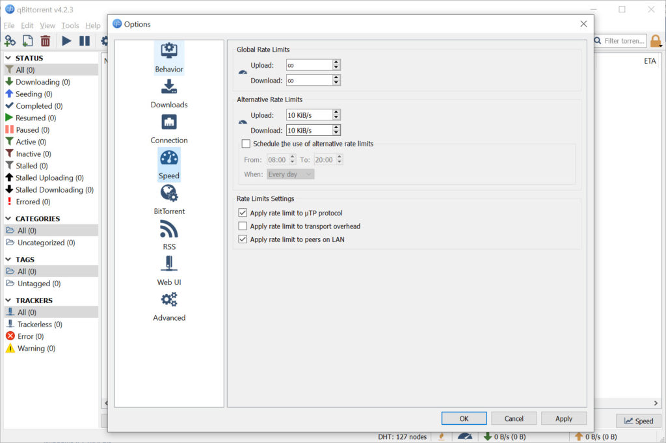Click the horizontal scrollbar right arrow
The height and width of the screenshot is (443, 666).
pos(656,403)
